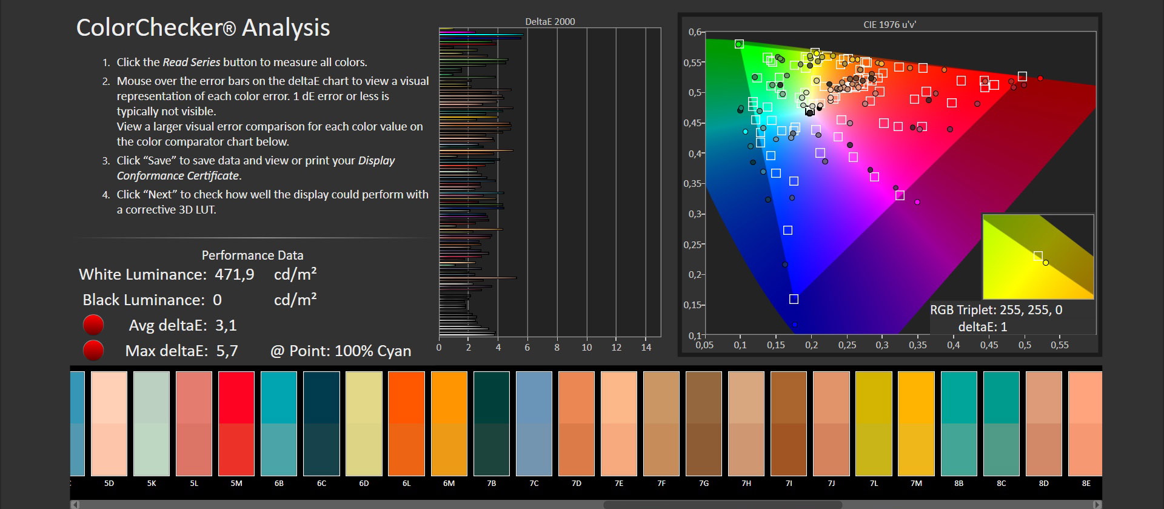This screenshot has height=509, width=1164.
Task: Select color swatch 6M
Action: (x=449, y=423)
